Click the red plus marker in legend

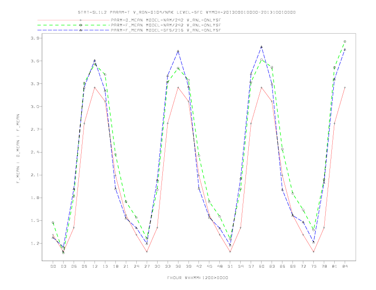(x=81, y=20)
